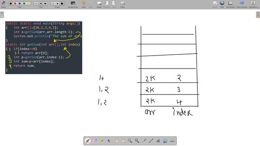Viewport: 260px width, 146px height.
Task: Click Show Desktop button
Action: tap(242, 4)
